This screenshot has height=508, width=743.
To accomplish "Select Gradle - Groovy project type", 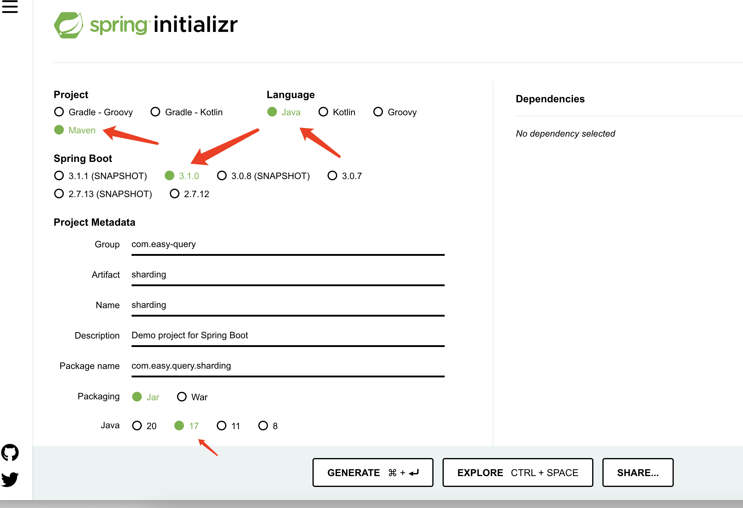I will [59, 112].
